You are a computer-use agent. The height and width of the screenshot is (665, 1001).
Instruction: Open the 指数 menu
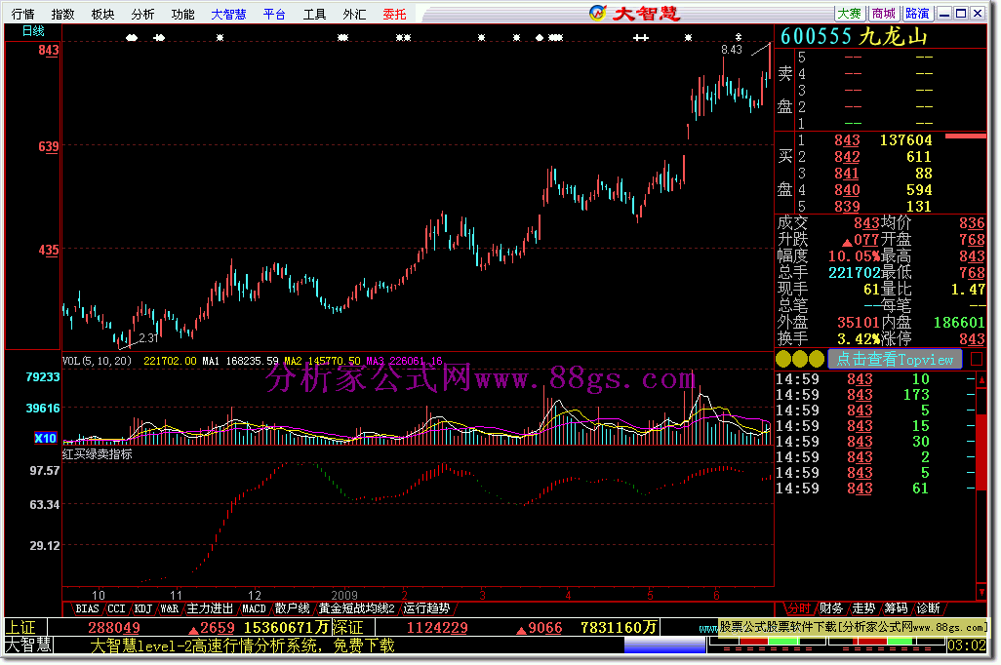(x=62, y=14)
